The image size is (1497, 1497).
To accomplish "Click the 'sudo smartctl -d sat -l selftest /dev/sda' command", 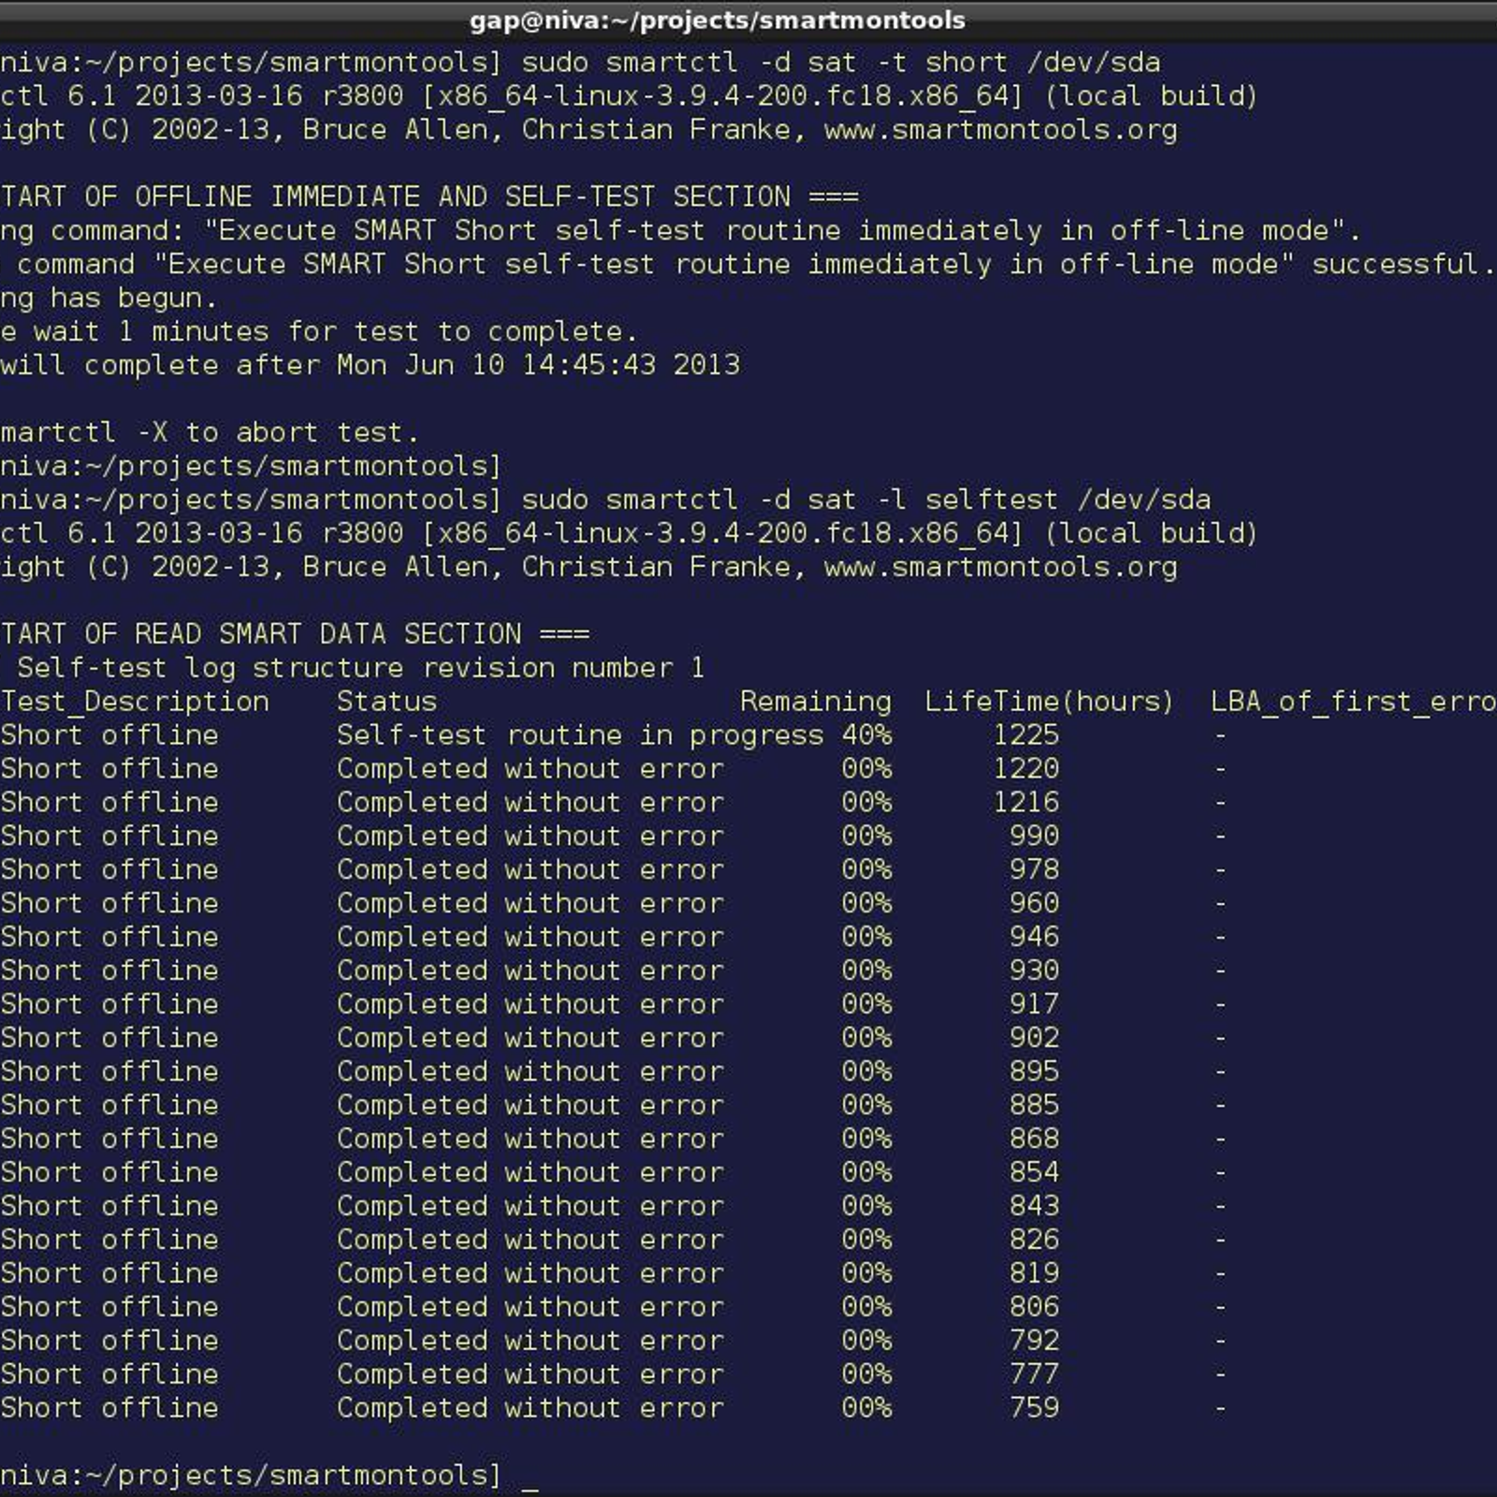I will (865, 500).
